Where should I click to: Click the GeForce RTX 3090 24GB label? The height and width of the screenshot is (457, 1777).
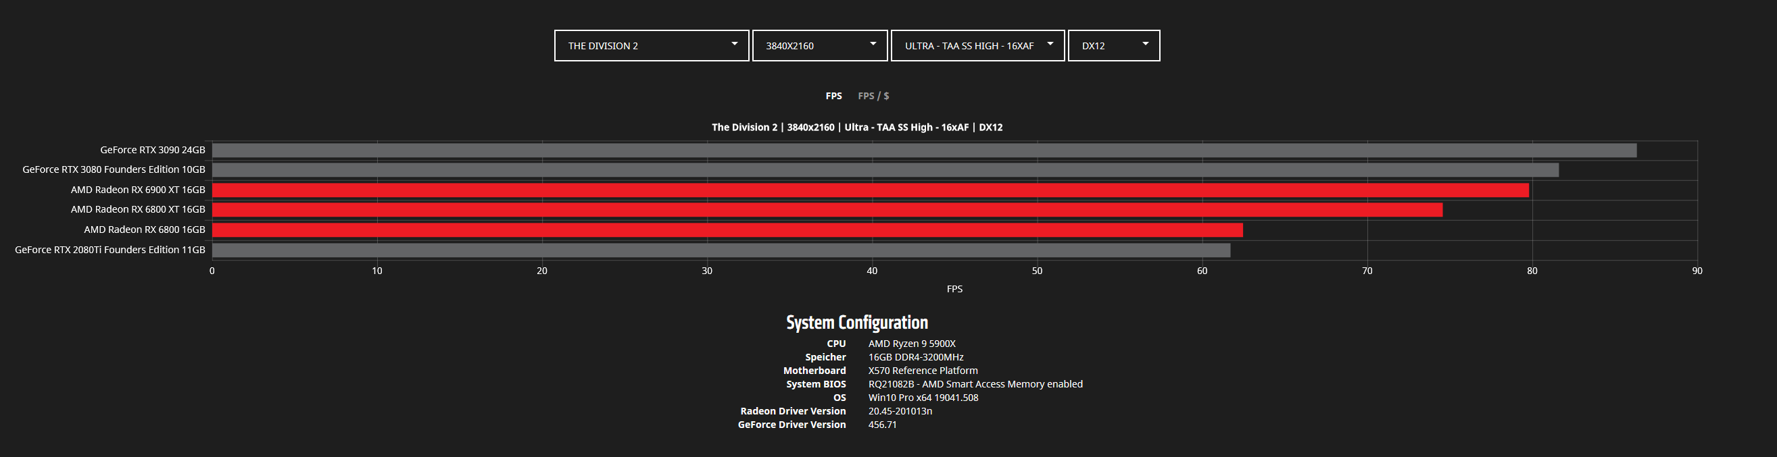tap(153, 150)
